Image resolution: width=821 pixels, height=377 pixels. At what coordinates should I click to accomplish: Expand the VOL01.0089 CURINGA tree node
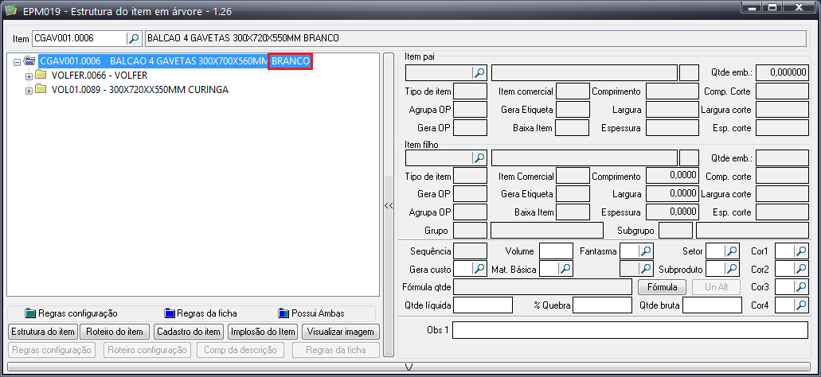pos(29,90)
